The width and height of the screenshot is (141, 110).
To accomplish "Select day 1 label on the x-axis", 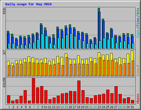I will point(9,107).
